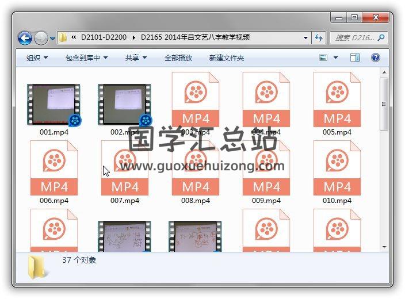The width and height of the screenshot is (405, 299).
Task: Select the 001.mp4 video thumbnail
Action: [54, 104]
